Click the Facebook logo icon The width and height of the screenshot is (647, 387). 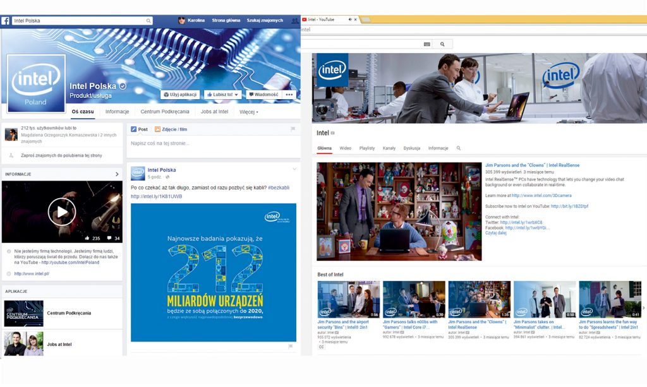[6, 21]
